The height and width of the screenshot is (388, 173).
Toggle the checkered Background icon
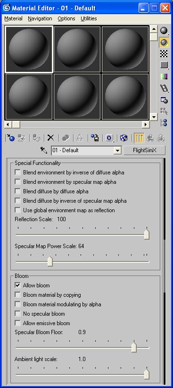(x=164, y=53)
